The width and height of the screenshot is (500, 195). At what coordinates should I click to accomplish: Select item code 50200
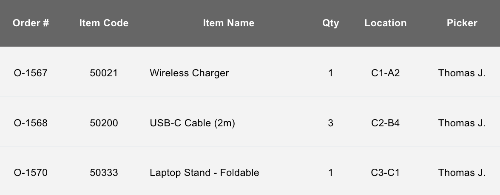(104, 123)
